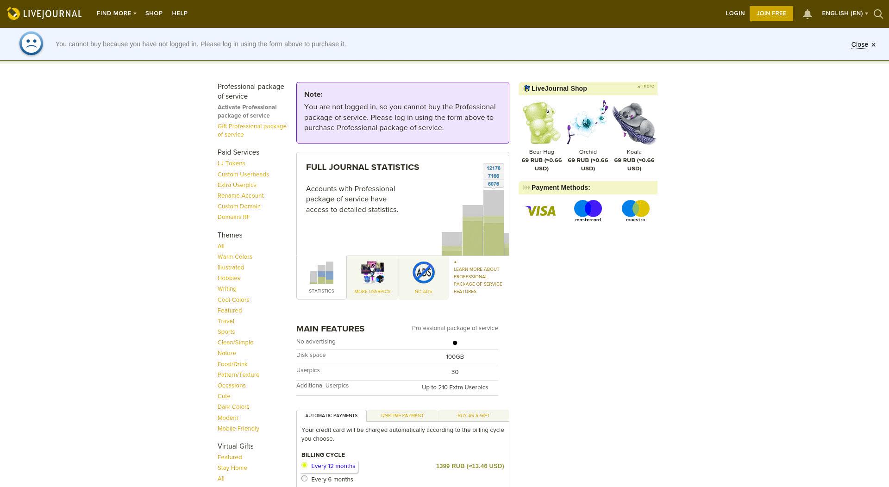Viewport: 889px width, 487px height.
Task: Open the Koala gift image
Action: tap(634, 124)
